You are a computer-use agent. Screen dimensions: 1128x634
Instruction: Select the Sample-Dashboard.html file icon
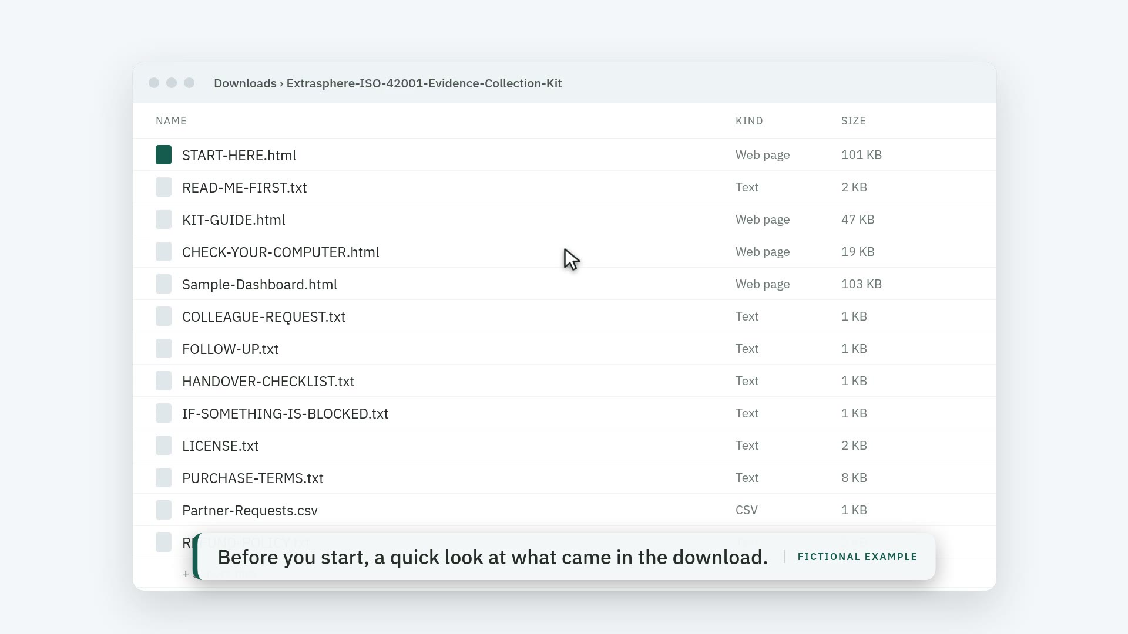click(163, 284)
